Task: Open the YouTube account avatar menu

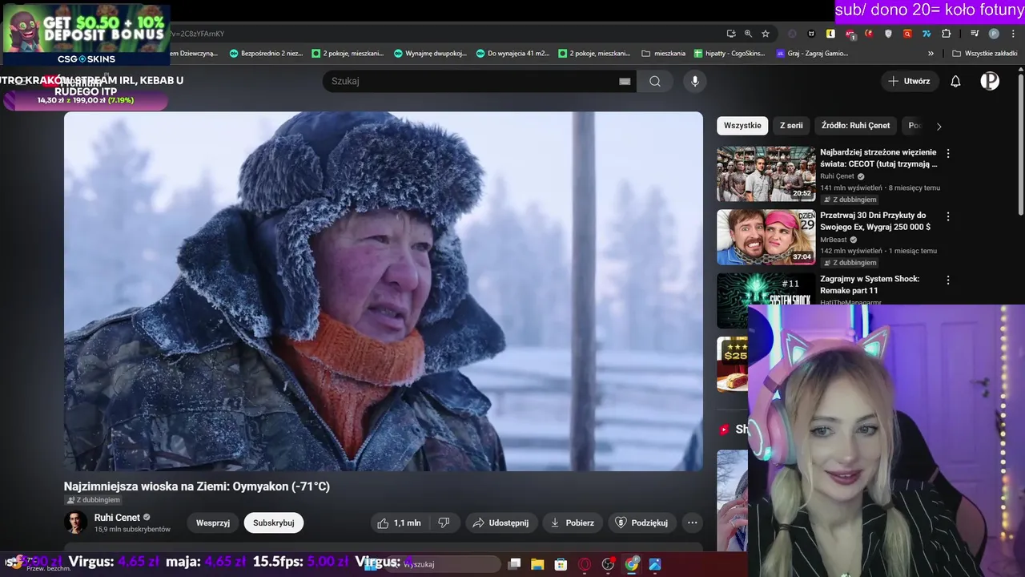Action: [990, 81]
